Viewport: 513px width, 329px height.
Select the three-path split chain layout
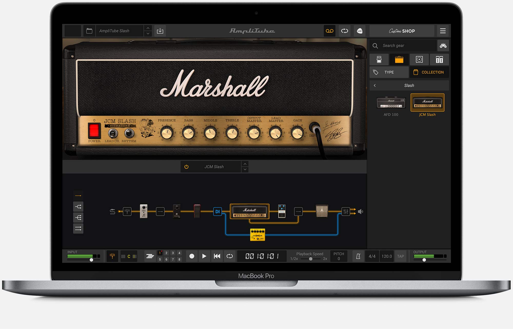coord(78,217)
